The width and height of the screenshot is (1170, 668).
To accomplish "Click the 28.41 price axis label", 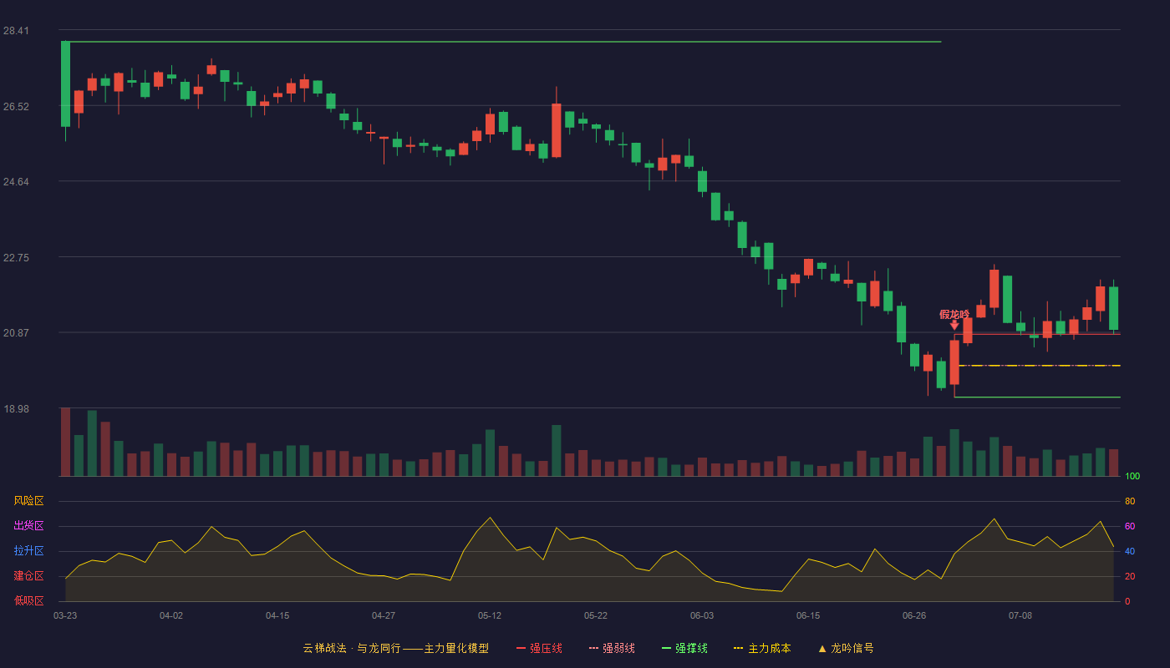I will (x=16, y=31).
